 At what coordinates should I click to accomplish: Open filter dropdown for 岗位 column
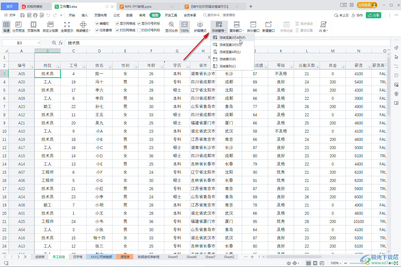point(58,67)
